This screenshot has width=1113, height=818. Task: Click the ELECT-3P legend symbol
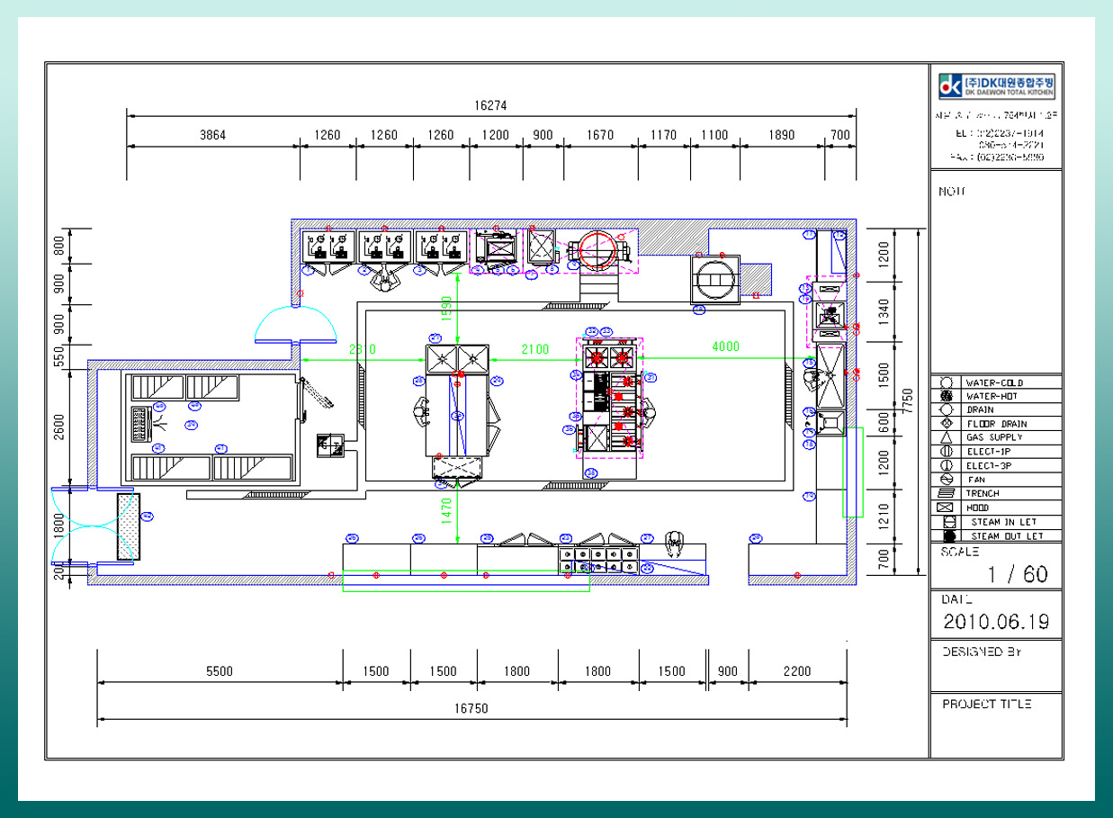click(946, 465)
